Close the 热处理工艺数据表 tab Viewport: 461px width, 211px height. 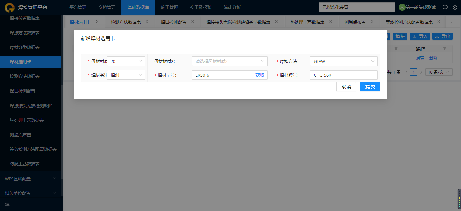click(331, 21)
